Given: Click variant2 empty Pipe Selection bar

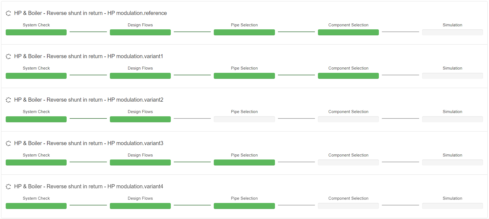Looking at the screenshot, I should [x=244, y=119].
